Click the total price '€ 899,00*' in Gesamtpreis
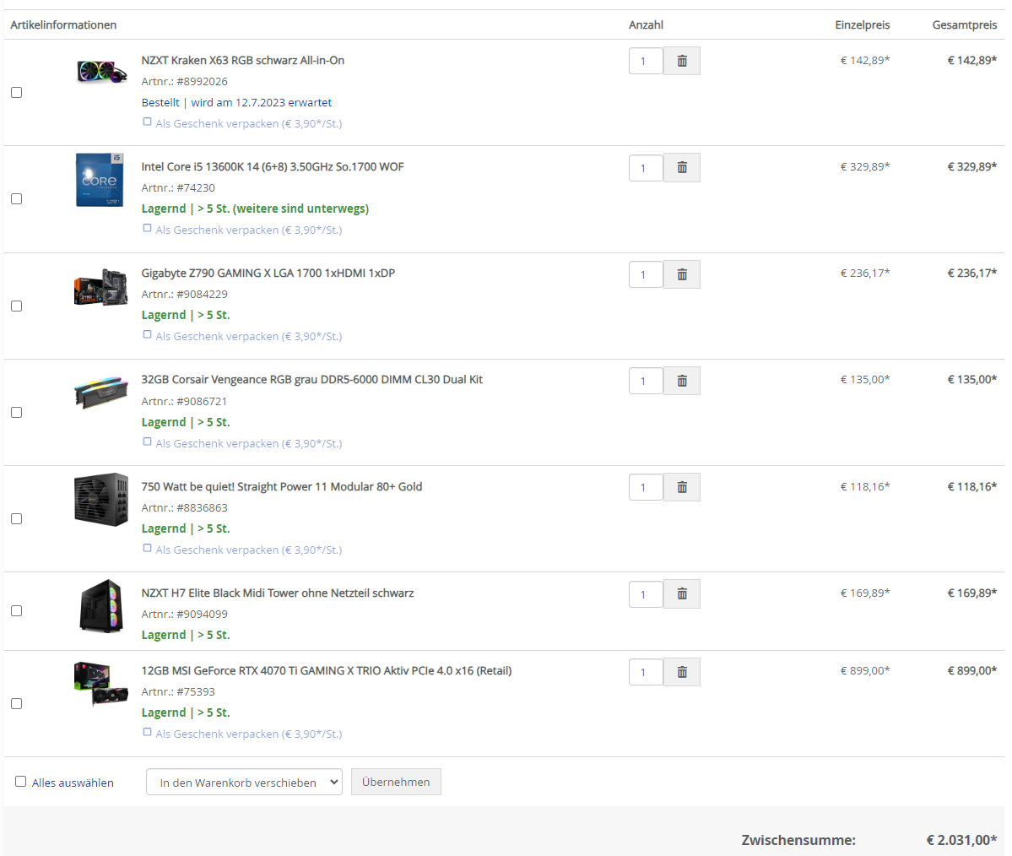The width and height of the screenshot is (1012, 856). [972, 671]
